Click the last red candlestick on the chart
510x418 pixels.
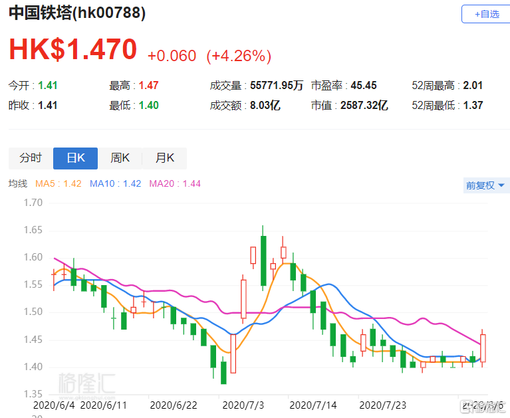tap(483, 348)
